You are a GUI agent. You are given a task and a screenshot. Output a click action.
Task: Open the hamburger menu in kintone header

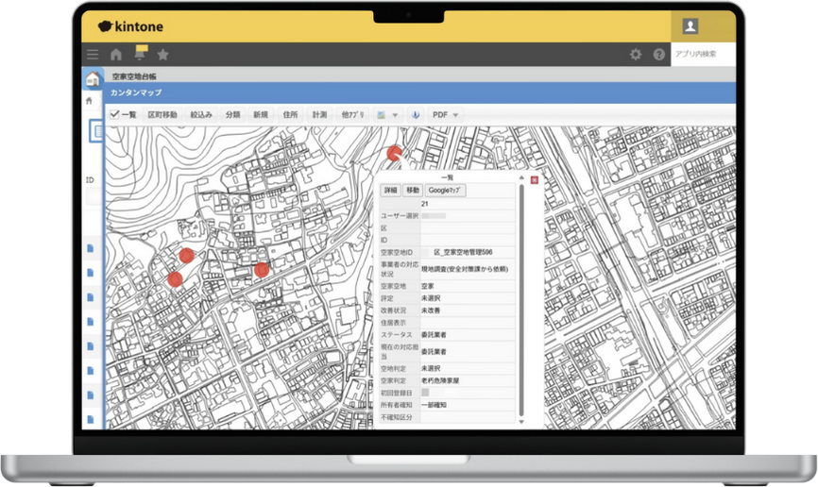(x=93, y=55)
